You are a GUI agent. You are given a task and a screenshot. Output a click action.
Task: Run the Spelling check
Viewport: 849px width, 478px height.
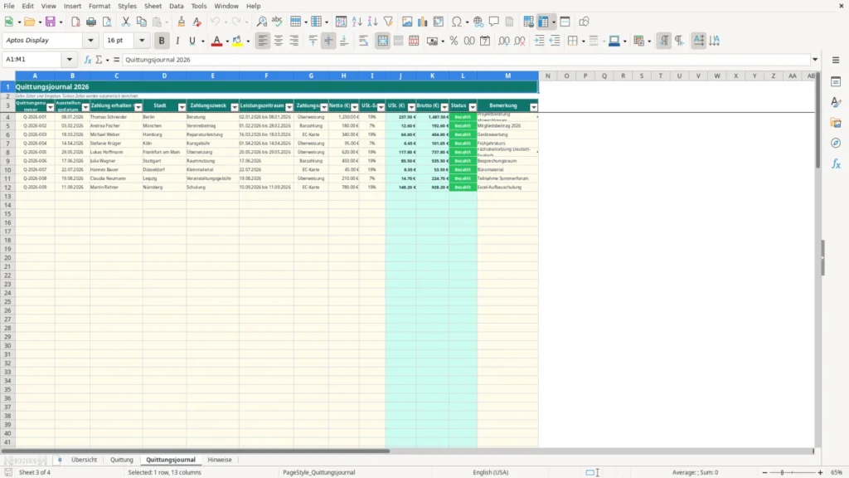(277, 22)
